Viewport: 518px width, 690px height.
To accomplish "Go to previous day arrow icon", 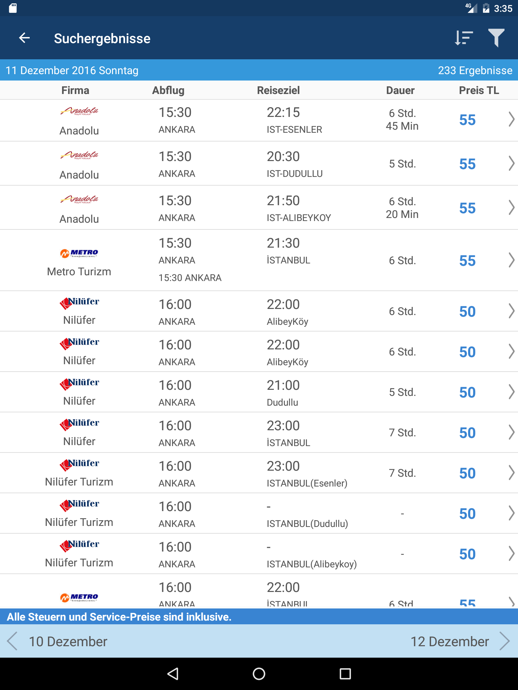I will pos(12,641).
